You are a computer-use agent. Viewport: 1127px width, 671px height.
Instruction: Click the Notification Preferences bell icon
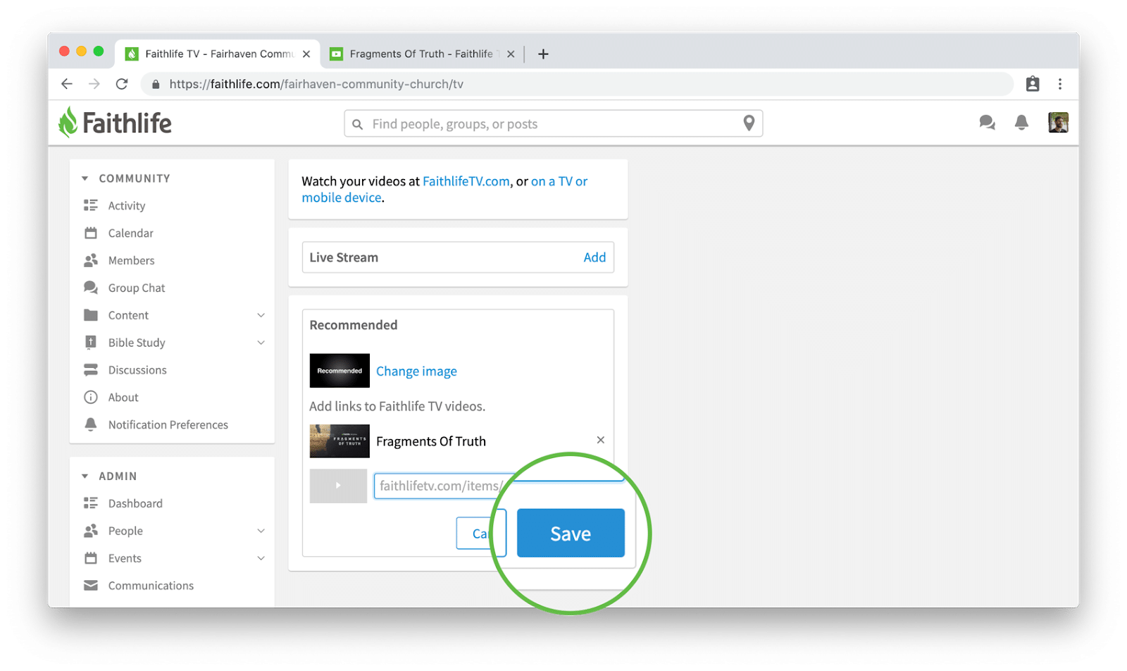pos(91,424)
